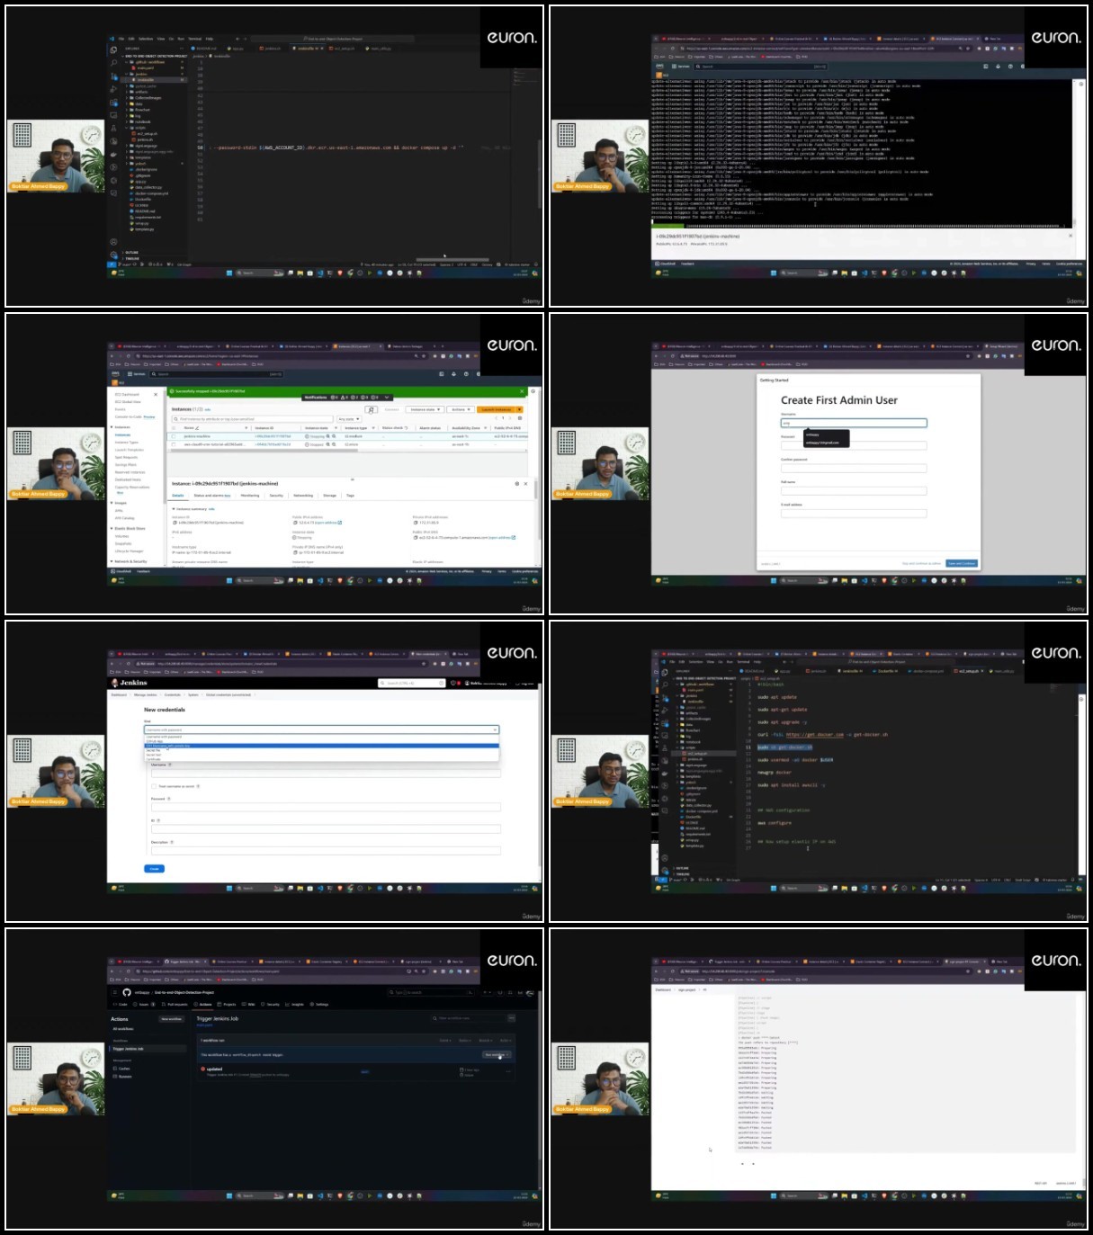
Task: Check the aws-cloud9 instance row checkbox
Action: (174, 444)
